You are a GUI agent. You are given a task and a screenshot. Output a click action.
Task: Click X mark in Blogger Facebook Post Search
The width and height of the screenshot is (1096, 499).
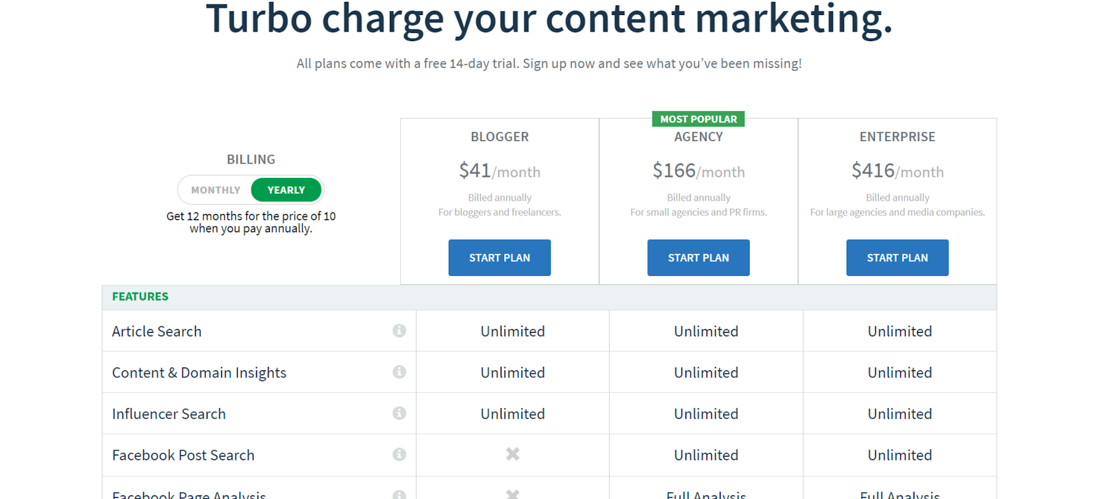click(x=512, y=454)
